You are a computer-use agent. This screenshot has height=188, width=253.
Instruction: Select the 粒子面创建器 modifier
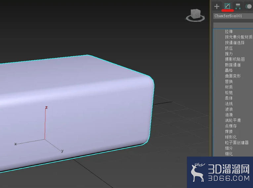pos(237,143)
